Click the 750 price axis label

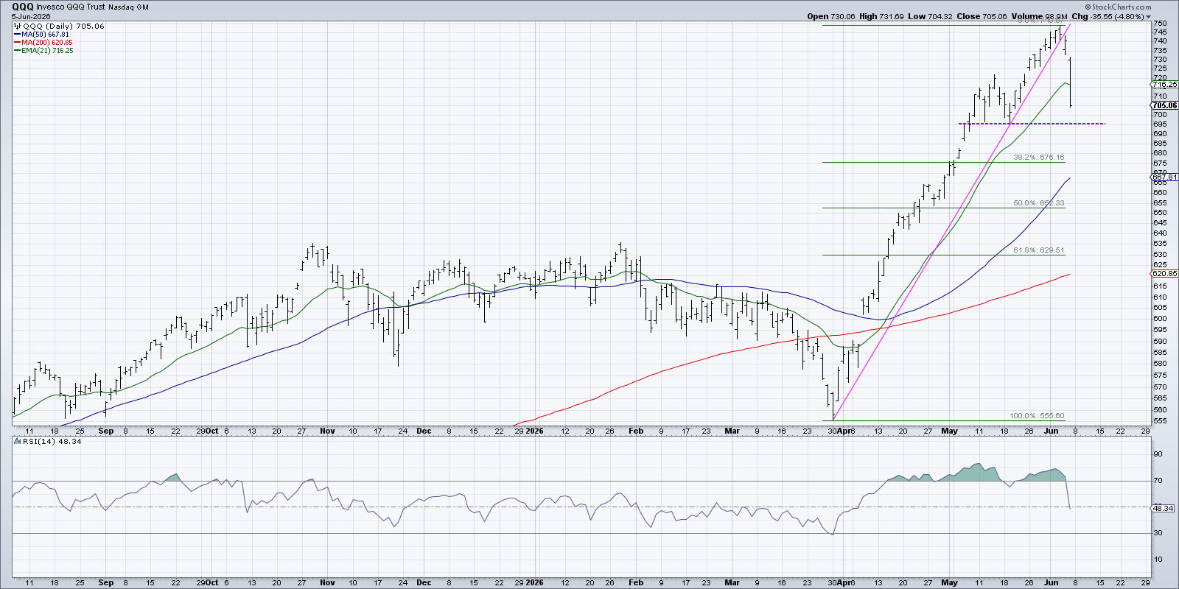tap(1160, 24)
